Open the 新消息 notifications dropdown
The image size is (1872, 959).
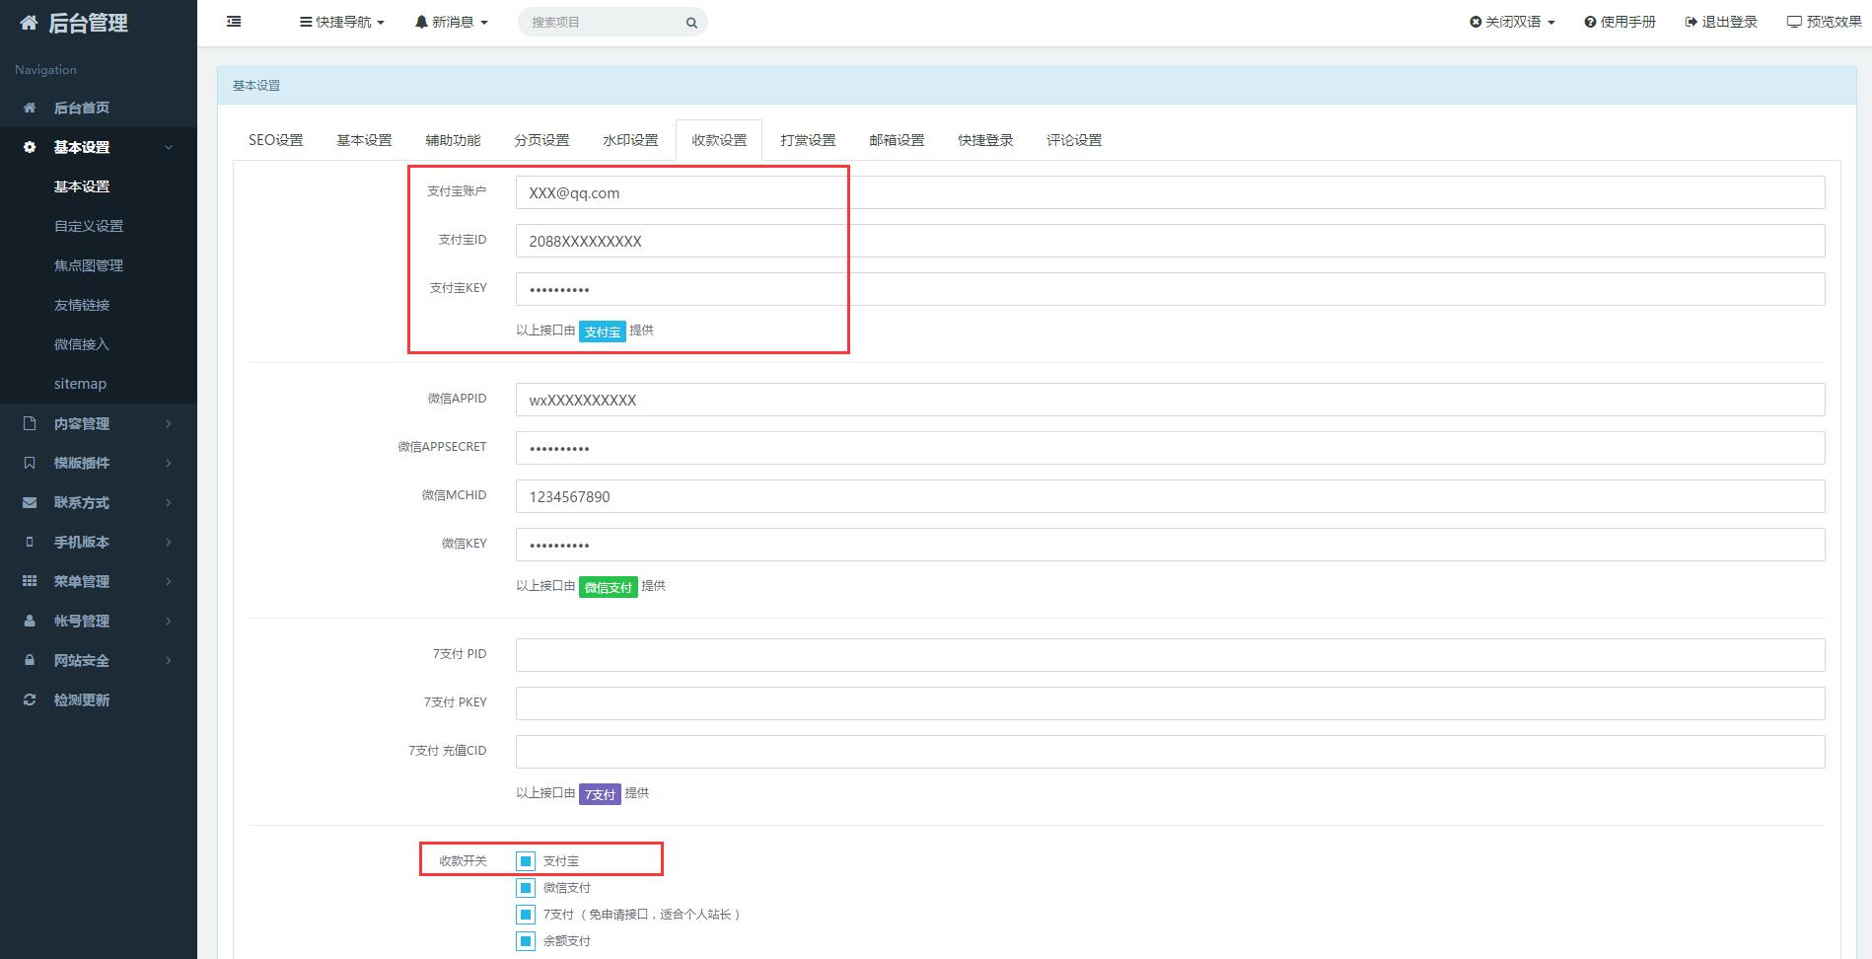coord(452,22)
